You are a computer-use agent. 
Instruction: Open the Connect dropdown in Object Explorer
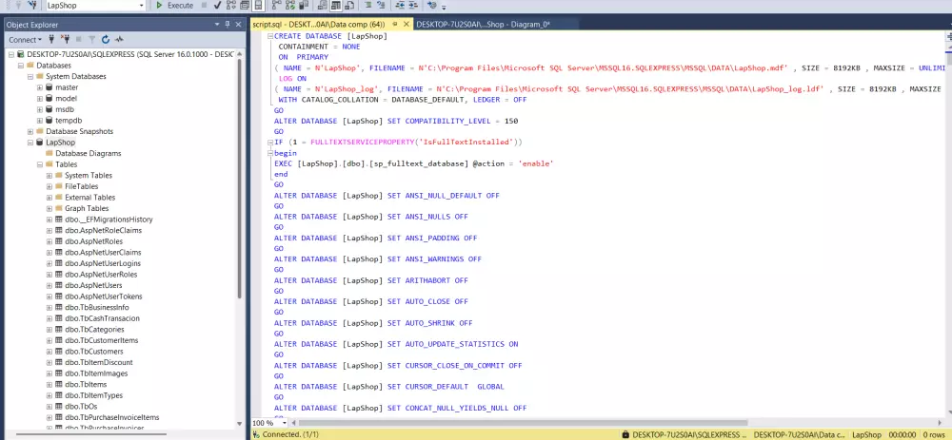pos(25,39)
